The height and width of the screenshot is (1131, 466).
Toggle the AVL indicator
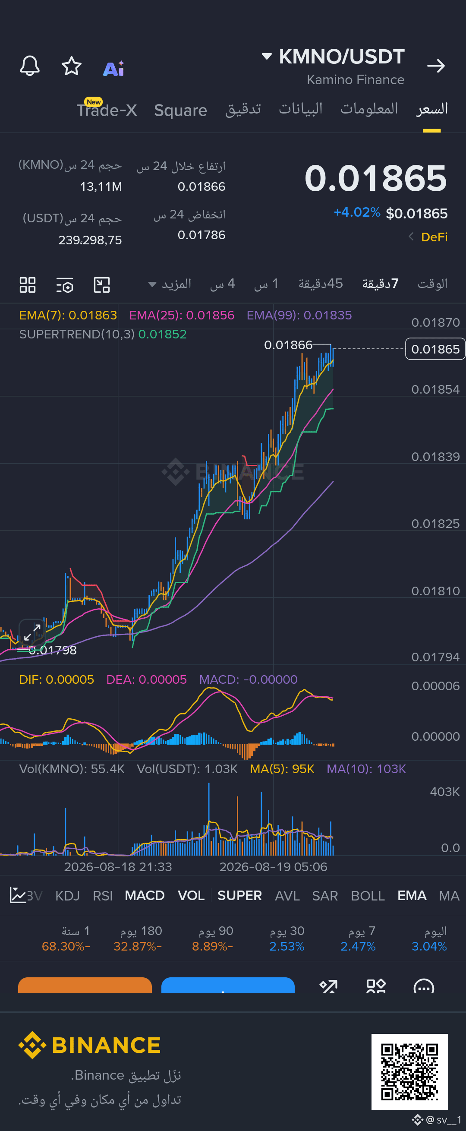pos(287,896)
